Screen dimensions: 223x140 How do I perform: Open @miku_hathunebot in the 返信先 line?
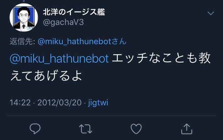[x=74, y=42]
